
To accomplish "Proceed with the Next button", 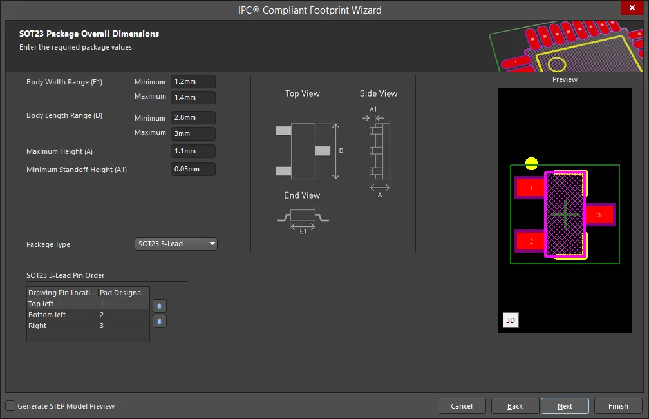I will coord(565,406).
